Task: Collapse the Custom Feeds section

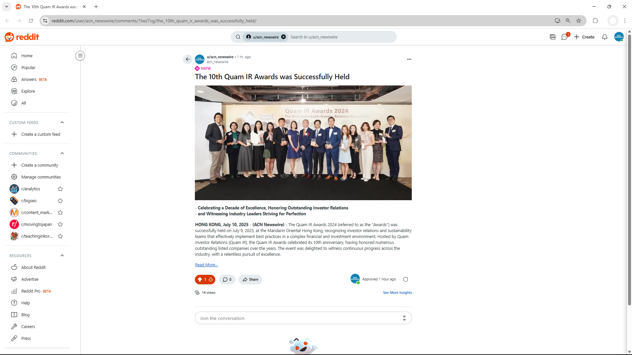Action: tap(62, 122)
